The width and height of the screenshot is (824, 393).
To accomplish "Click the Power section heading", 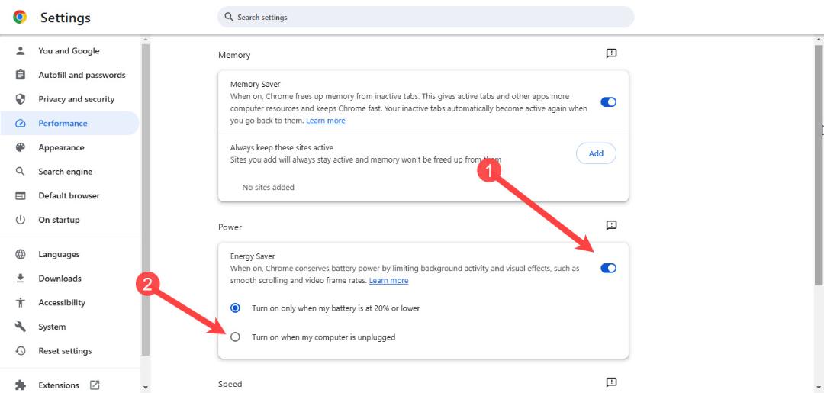I will [230, 227].
